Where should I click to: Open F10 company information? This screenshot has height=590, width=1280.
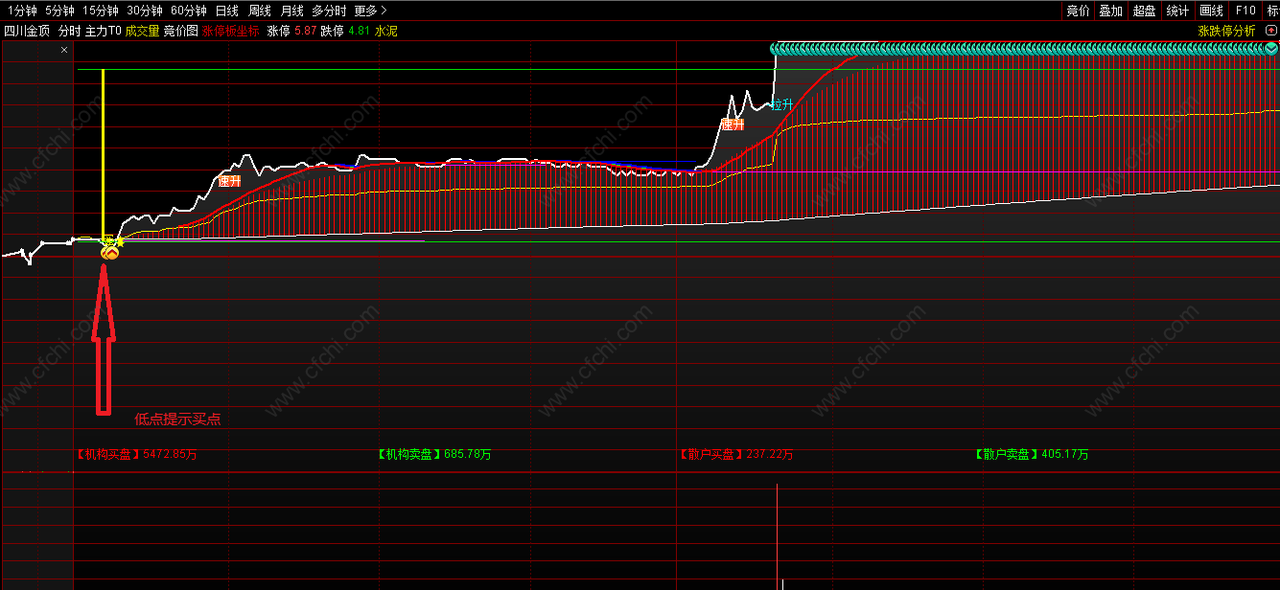1245,11
